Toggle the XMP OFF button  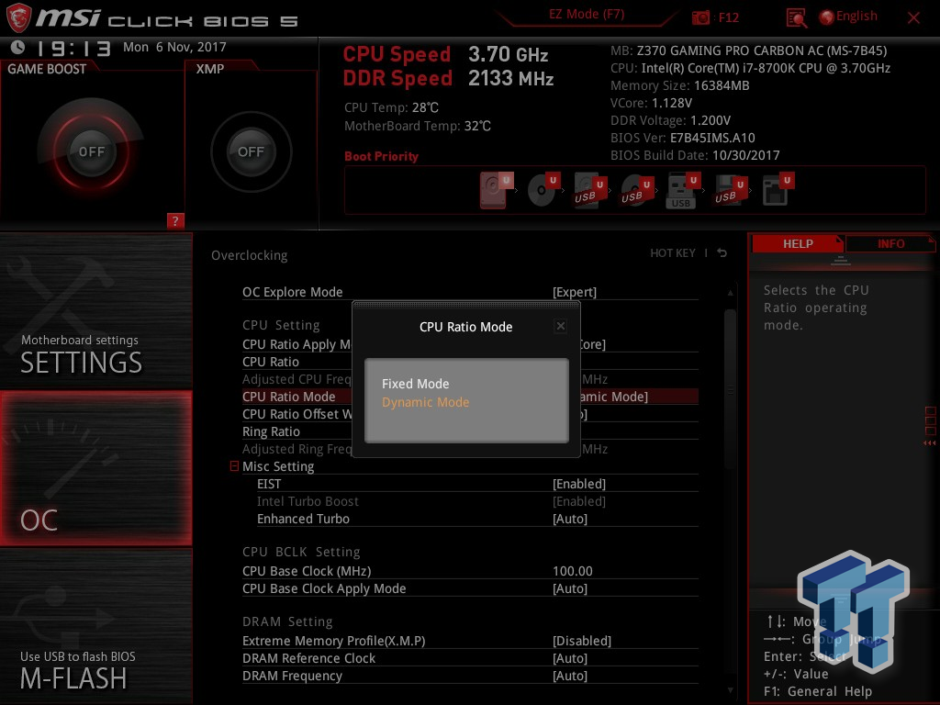[x=251, y=151]
